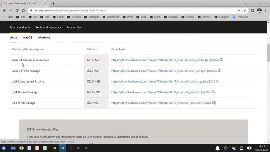Click the page vertical scrollbar thumb
Image resolution: width=270 pixels, height=152 pixels.
[268, 53]
